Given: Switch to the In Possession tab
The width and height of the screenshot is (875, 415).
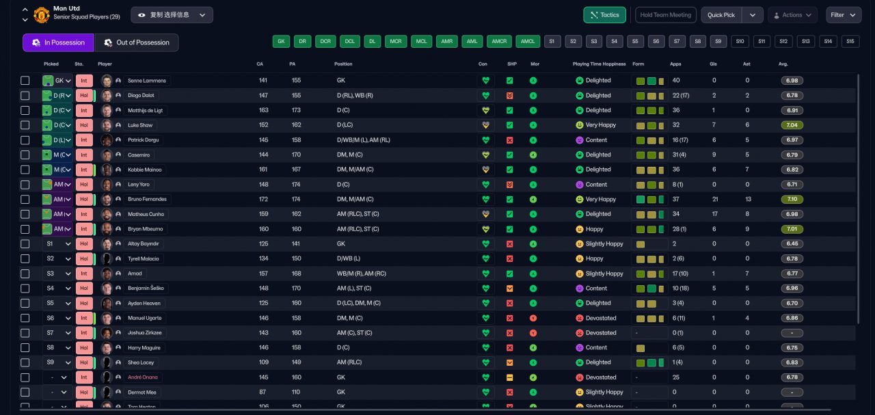Looking at the screenshot, I should [x=58, y=42].
